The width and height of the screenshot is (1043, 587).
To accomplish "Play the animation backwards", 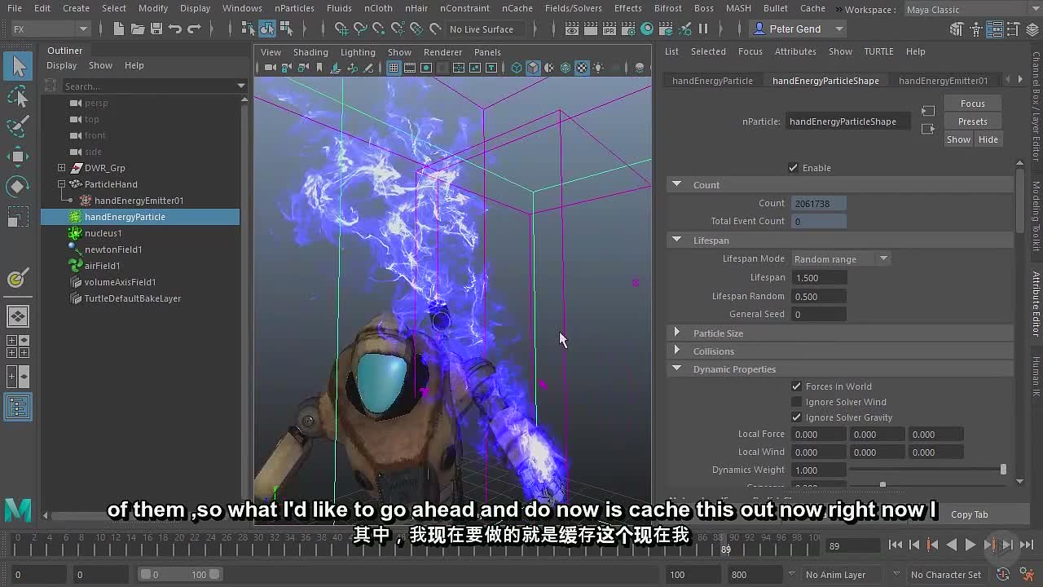I will pyautogui.click(x=951, y=545).
